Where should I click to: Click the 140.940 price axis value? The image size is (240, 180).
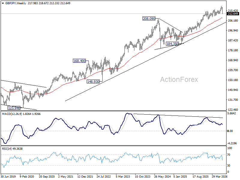(x=233, y=90)
